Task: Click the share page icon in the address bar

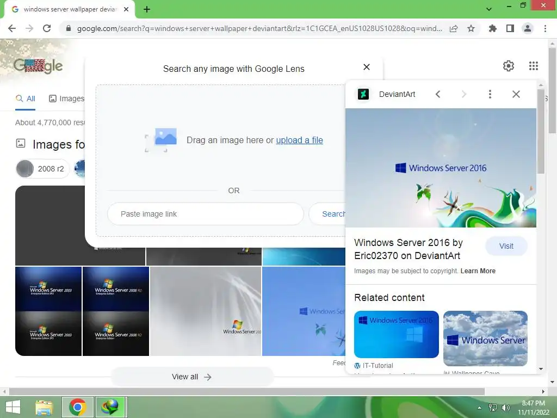Action: coord(454,28)
